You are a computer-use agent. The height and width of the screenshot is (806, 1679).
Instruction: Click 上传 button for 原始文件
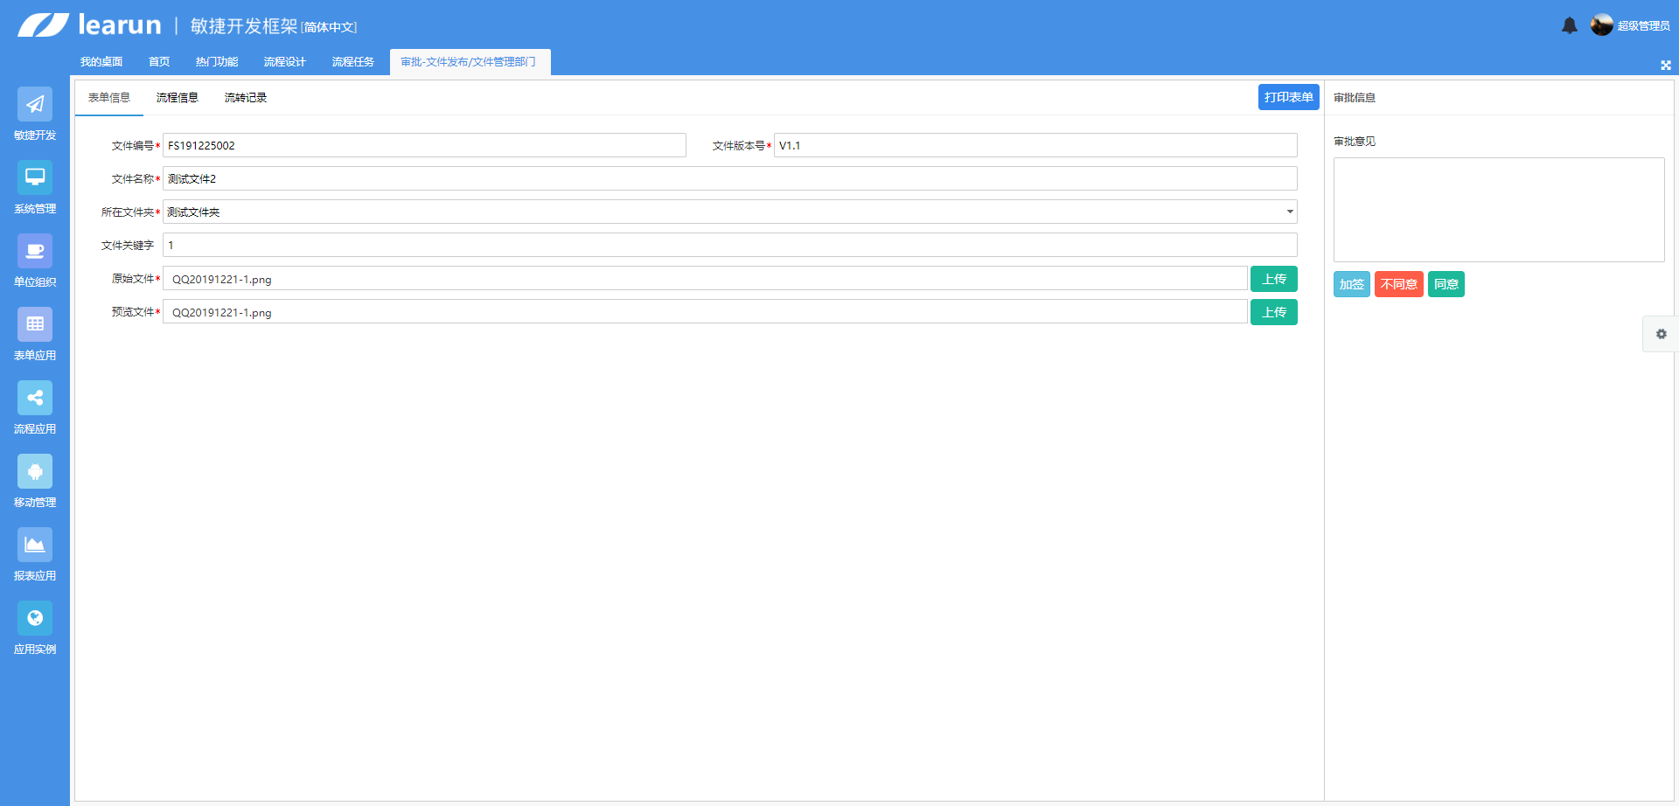1273,279
